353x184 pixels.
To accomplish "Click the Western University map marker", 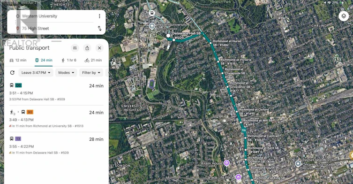I will click(152, 26).
